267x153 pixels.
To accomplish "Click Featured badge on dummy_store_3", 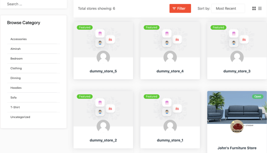I will click(218, 28).
